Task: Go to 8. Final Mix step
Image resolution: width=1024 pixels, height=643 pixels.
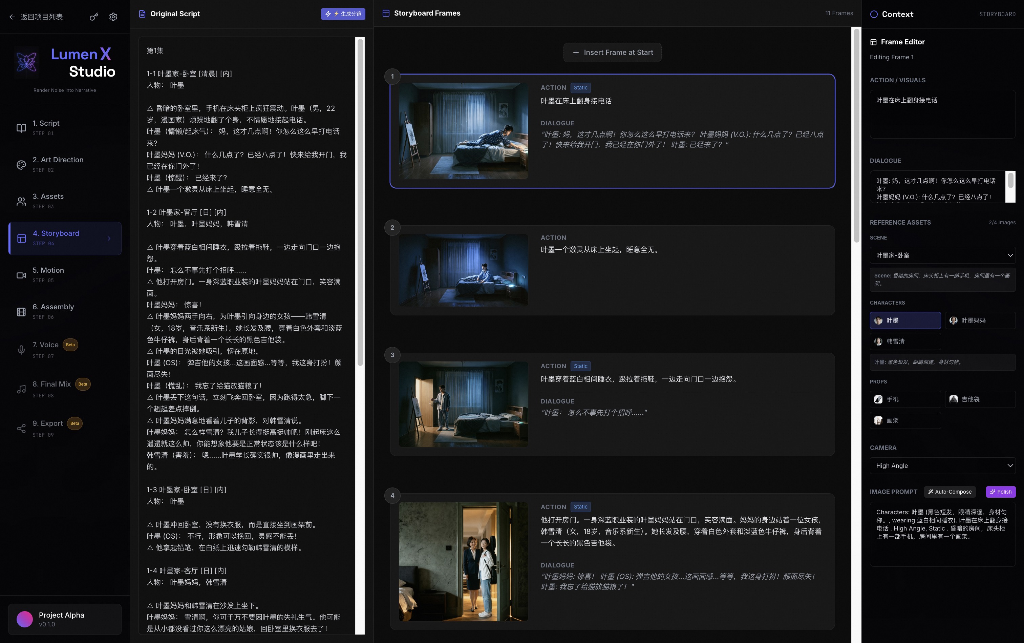Action: [x=65, y=389]
